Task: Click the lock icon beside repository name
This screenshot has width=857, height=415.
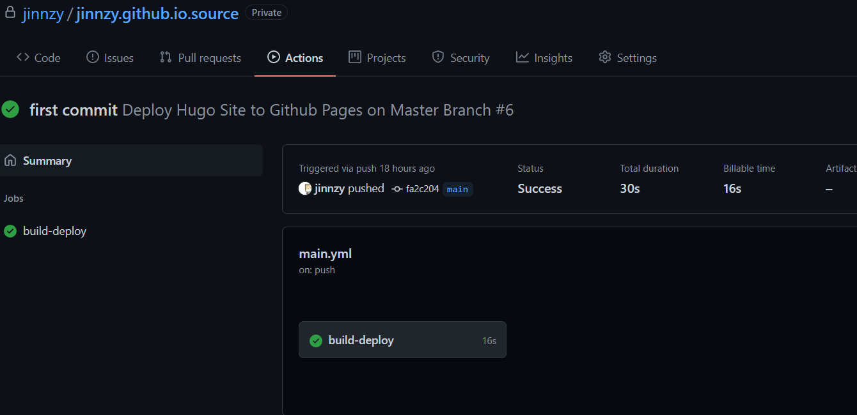Action: pos(10,13)
